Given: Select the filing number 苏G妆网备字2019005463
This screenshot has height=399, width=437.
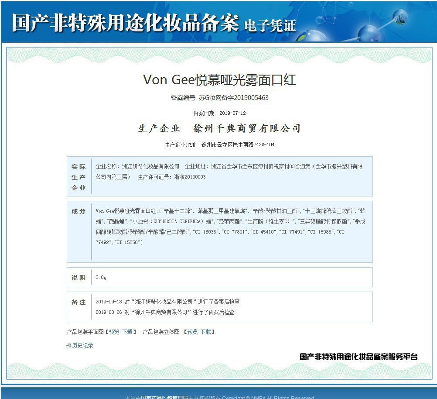Looking at the screenshot, I should tap(234, 98).
